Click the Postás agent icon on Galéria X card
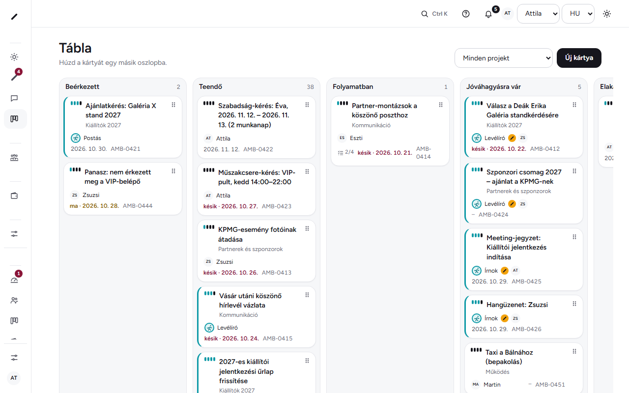This screenshot has width=629, height=393. (76, 138)
